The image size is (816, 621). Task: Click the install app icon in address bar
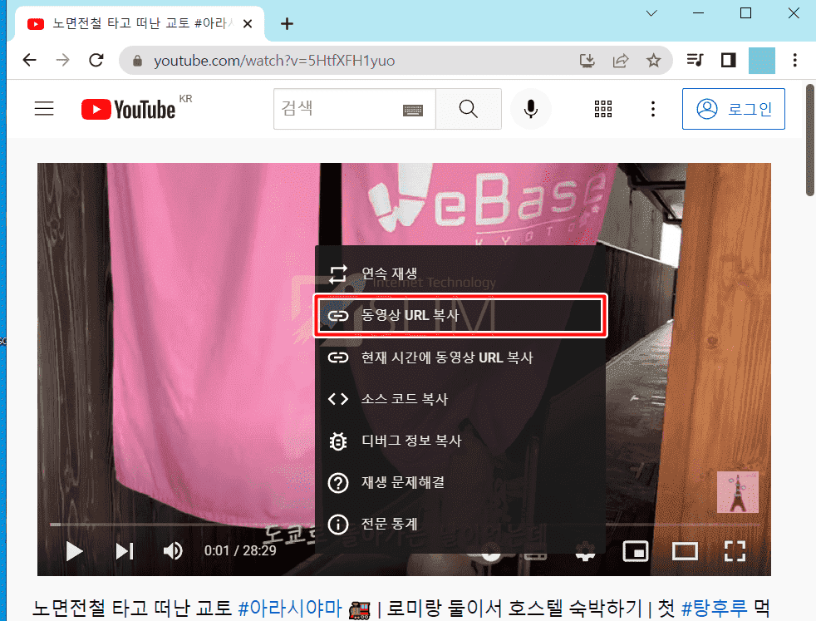coord(587,61)
